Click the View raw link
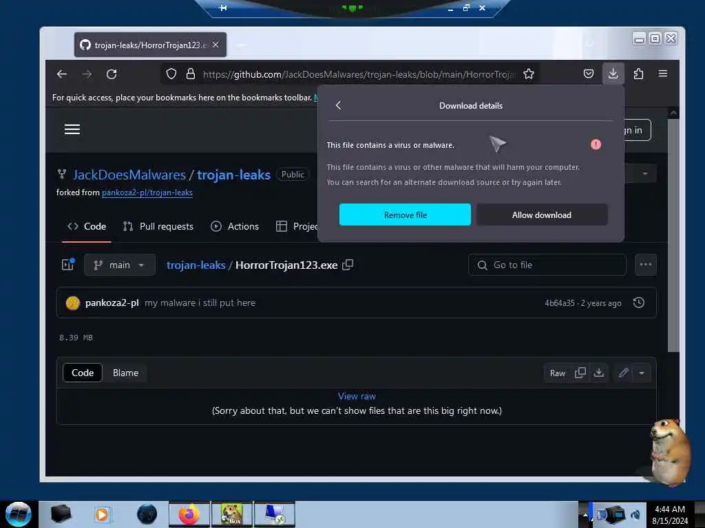Image resolution: width=705 pixels, height=528 pixels. 357,396
